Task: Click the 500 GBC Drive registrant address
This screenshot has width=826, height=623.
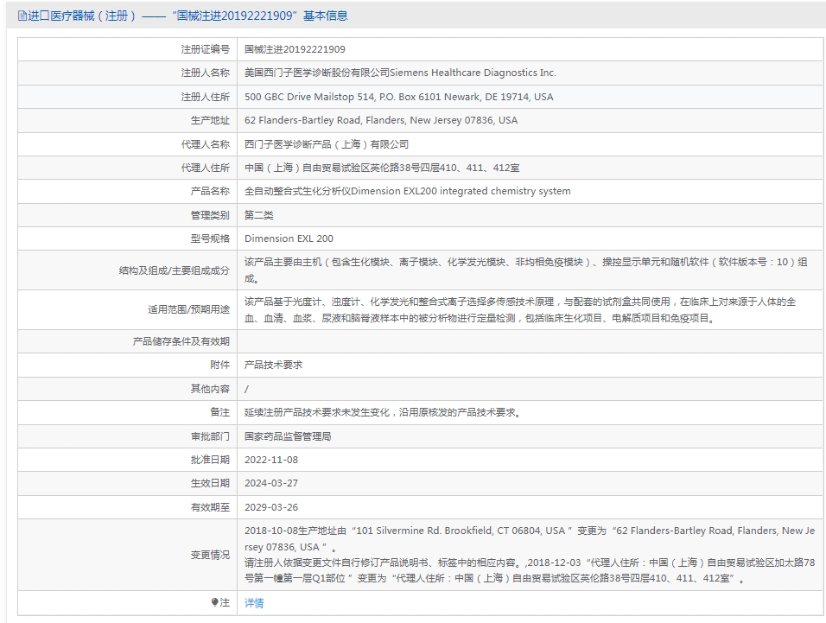Action: pyautogui.click(x=399, y=97)
